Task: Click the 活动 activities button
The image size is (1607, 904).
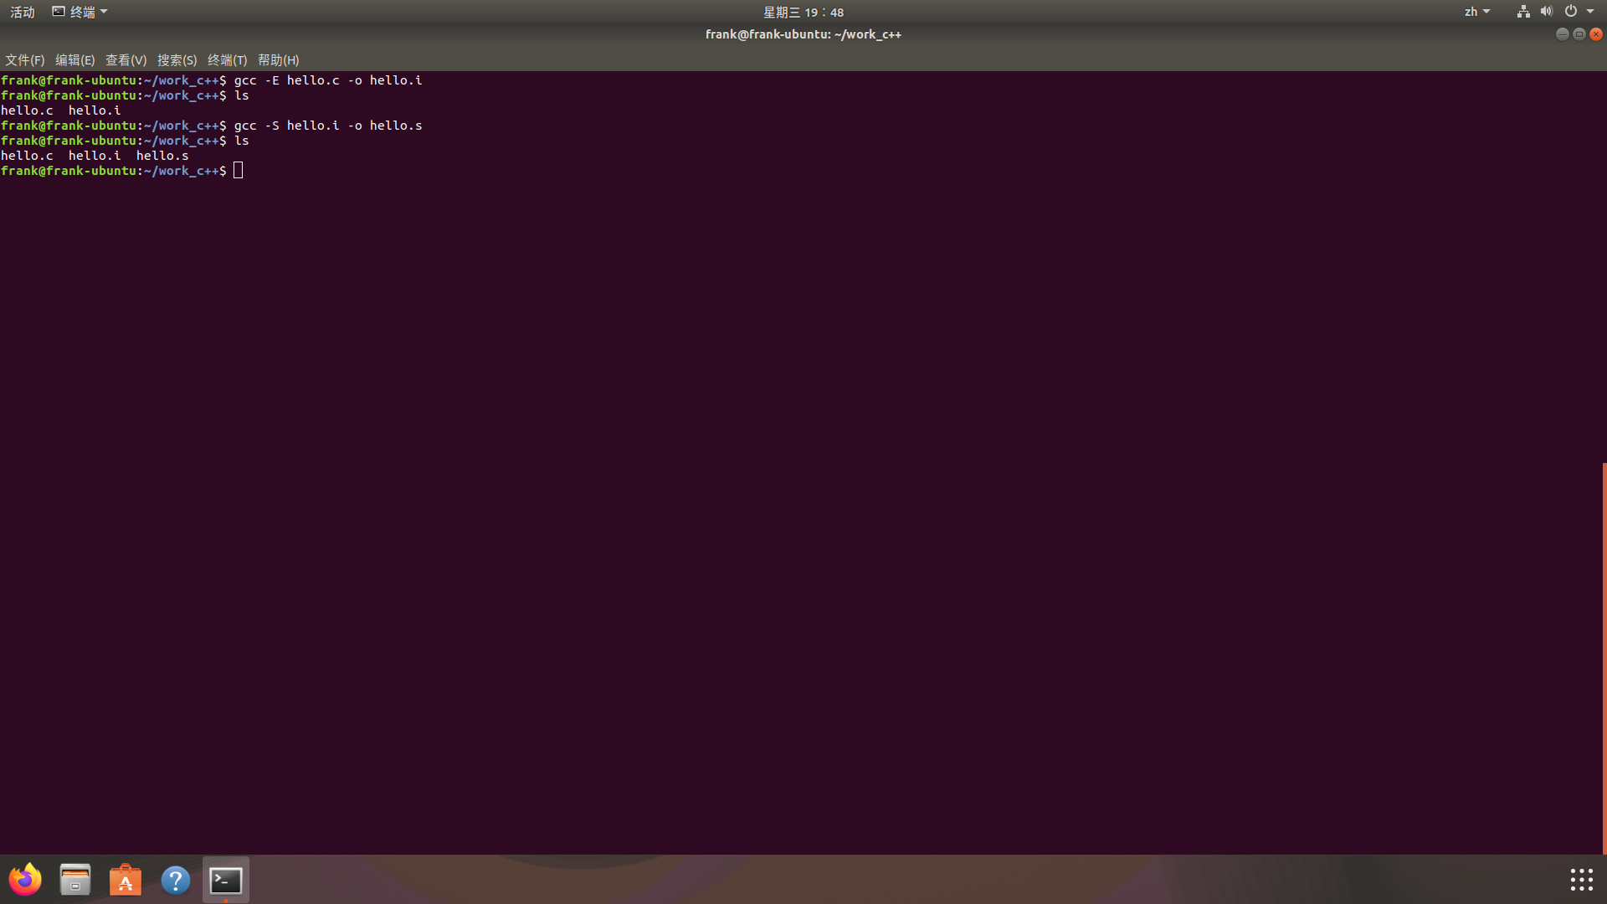Action: (x=23, y=12)
